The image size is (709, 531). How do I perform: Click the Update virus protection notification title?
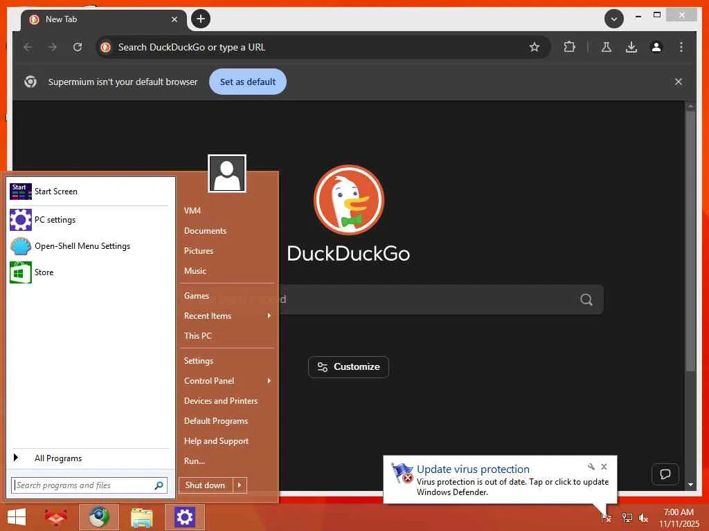pyautogui.click(x=473, y=469)
